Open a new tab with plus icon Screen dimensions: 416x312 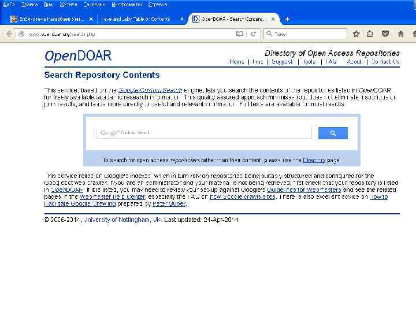(287, 19)
